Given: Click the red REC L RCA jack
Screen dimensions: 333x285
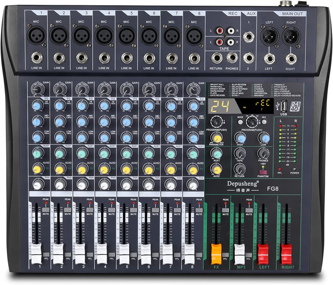Looking at the screenshot, I should pos(220,31).
